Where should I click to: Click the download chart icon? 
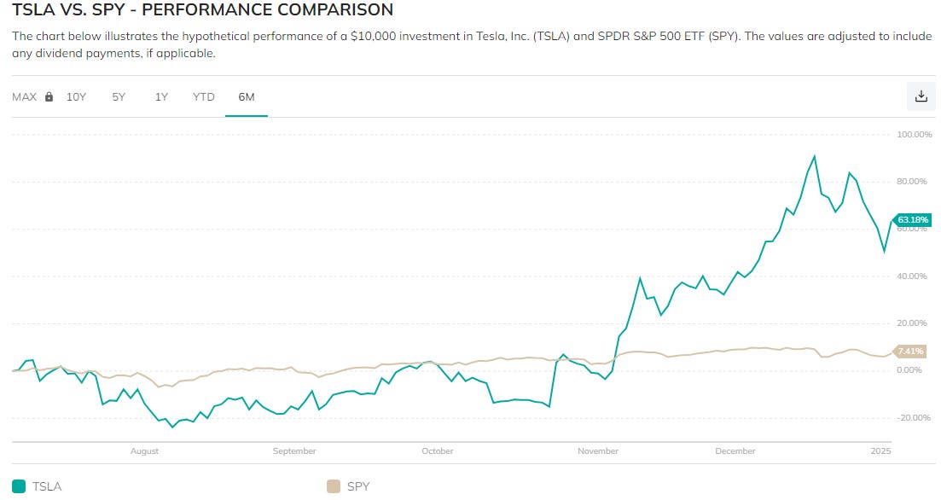point(921,96)
